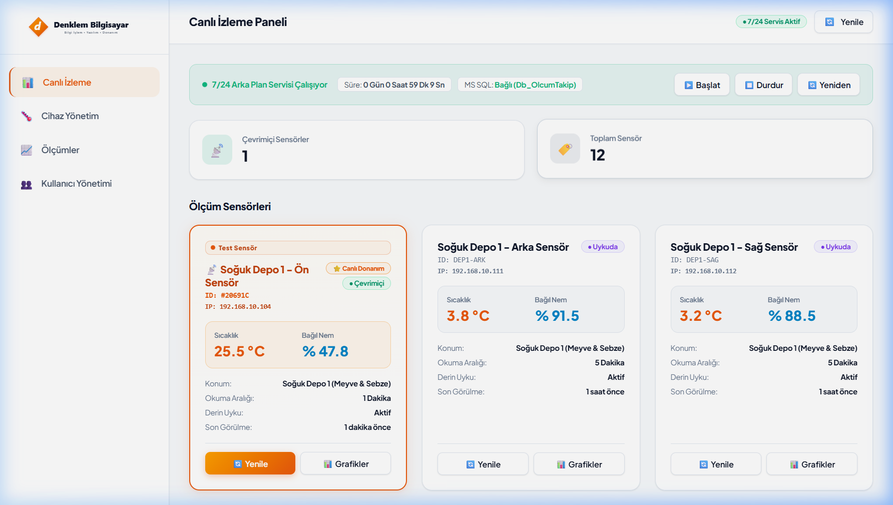Screen dimensions: 893x505
Task: Click the Çevrimiçi status badge
Action: pyautogui.click(x=366, y=283)
